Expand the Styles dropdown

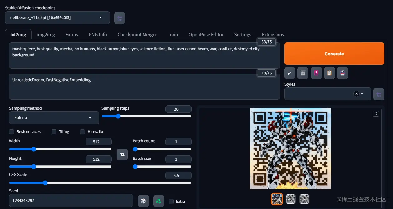(362, 94)
